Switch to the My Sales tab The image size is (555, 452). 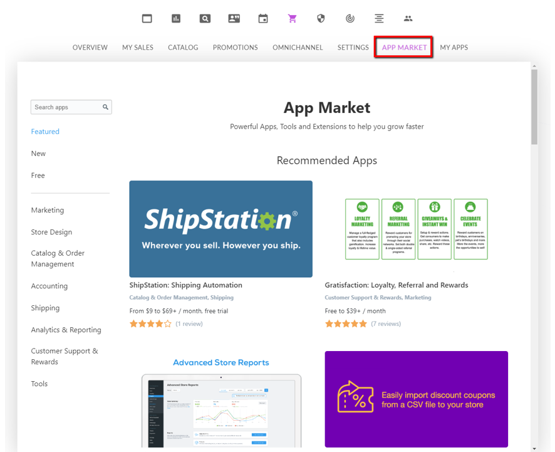(x=138, y=48)
